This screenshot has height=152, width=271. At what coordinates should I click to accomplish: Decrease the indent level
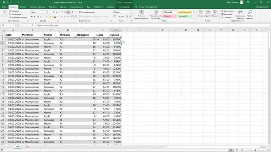coord(72,16)
